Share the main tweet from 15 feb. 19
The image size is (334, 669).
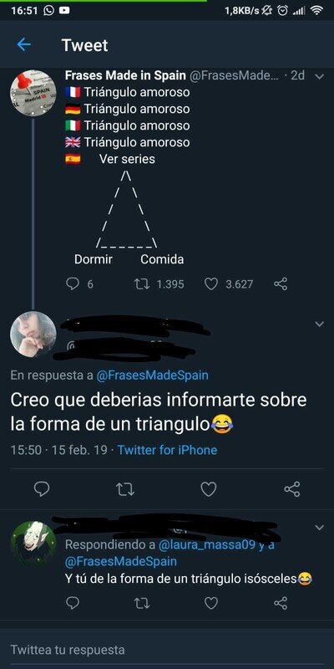(x=292, y=489)
